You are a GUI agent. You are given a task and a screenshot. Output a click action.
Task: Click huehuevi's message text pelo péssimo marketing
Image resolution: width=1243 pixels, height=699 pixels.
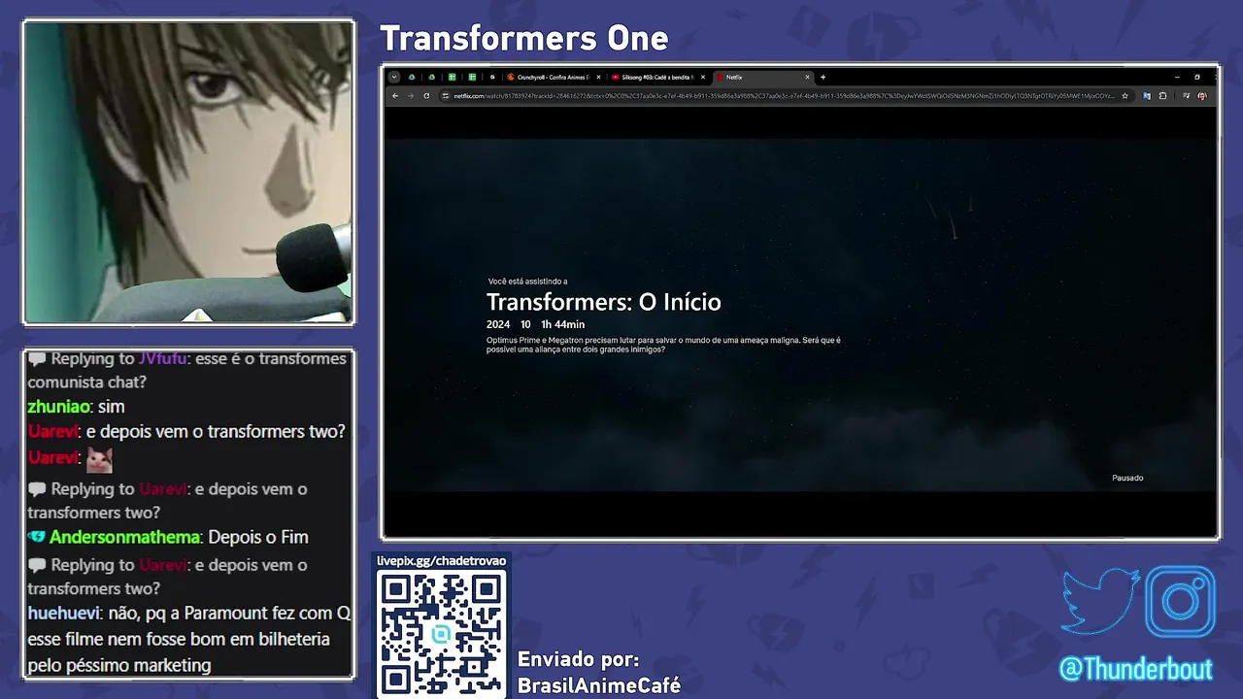[119, 665]
